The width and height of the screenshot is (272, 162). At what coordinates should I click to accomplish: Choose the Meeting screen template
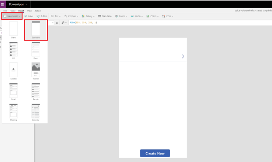click(x=13, y=112)
